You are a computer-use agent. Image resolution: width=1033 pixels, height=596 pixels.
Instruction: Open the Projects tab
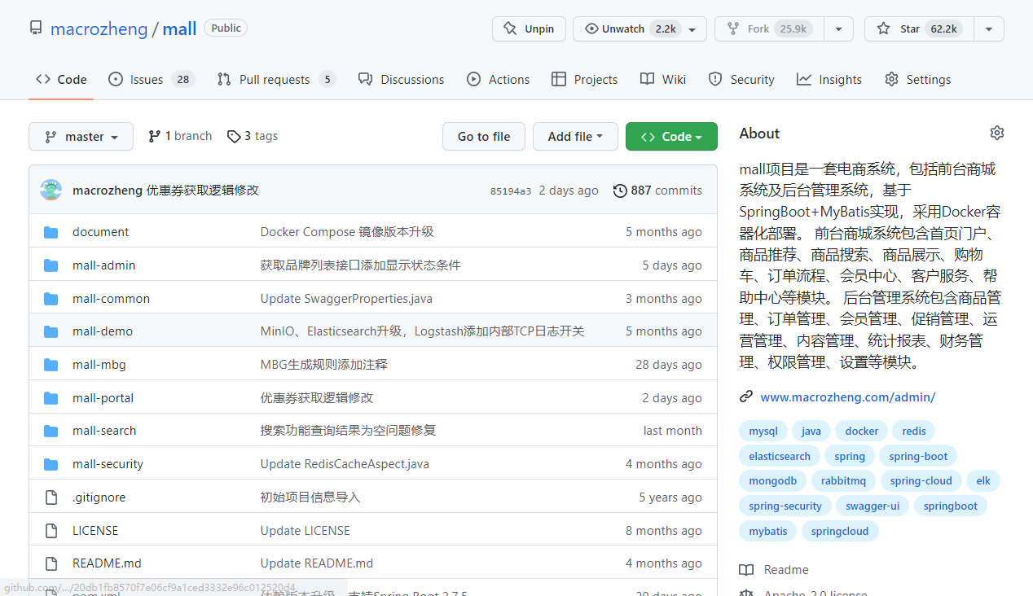click(x=585, y=79)
